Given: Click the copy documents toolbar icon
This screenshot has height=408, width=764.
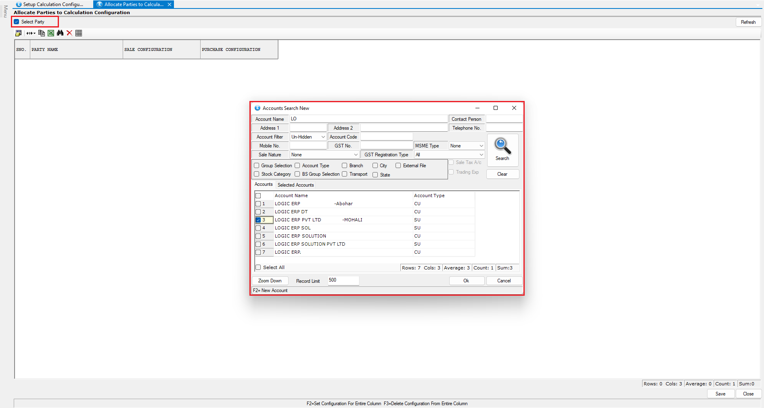Looking at the screenshot, I should (42, 33).
